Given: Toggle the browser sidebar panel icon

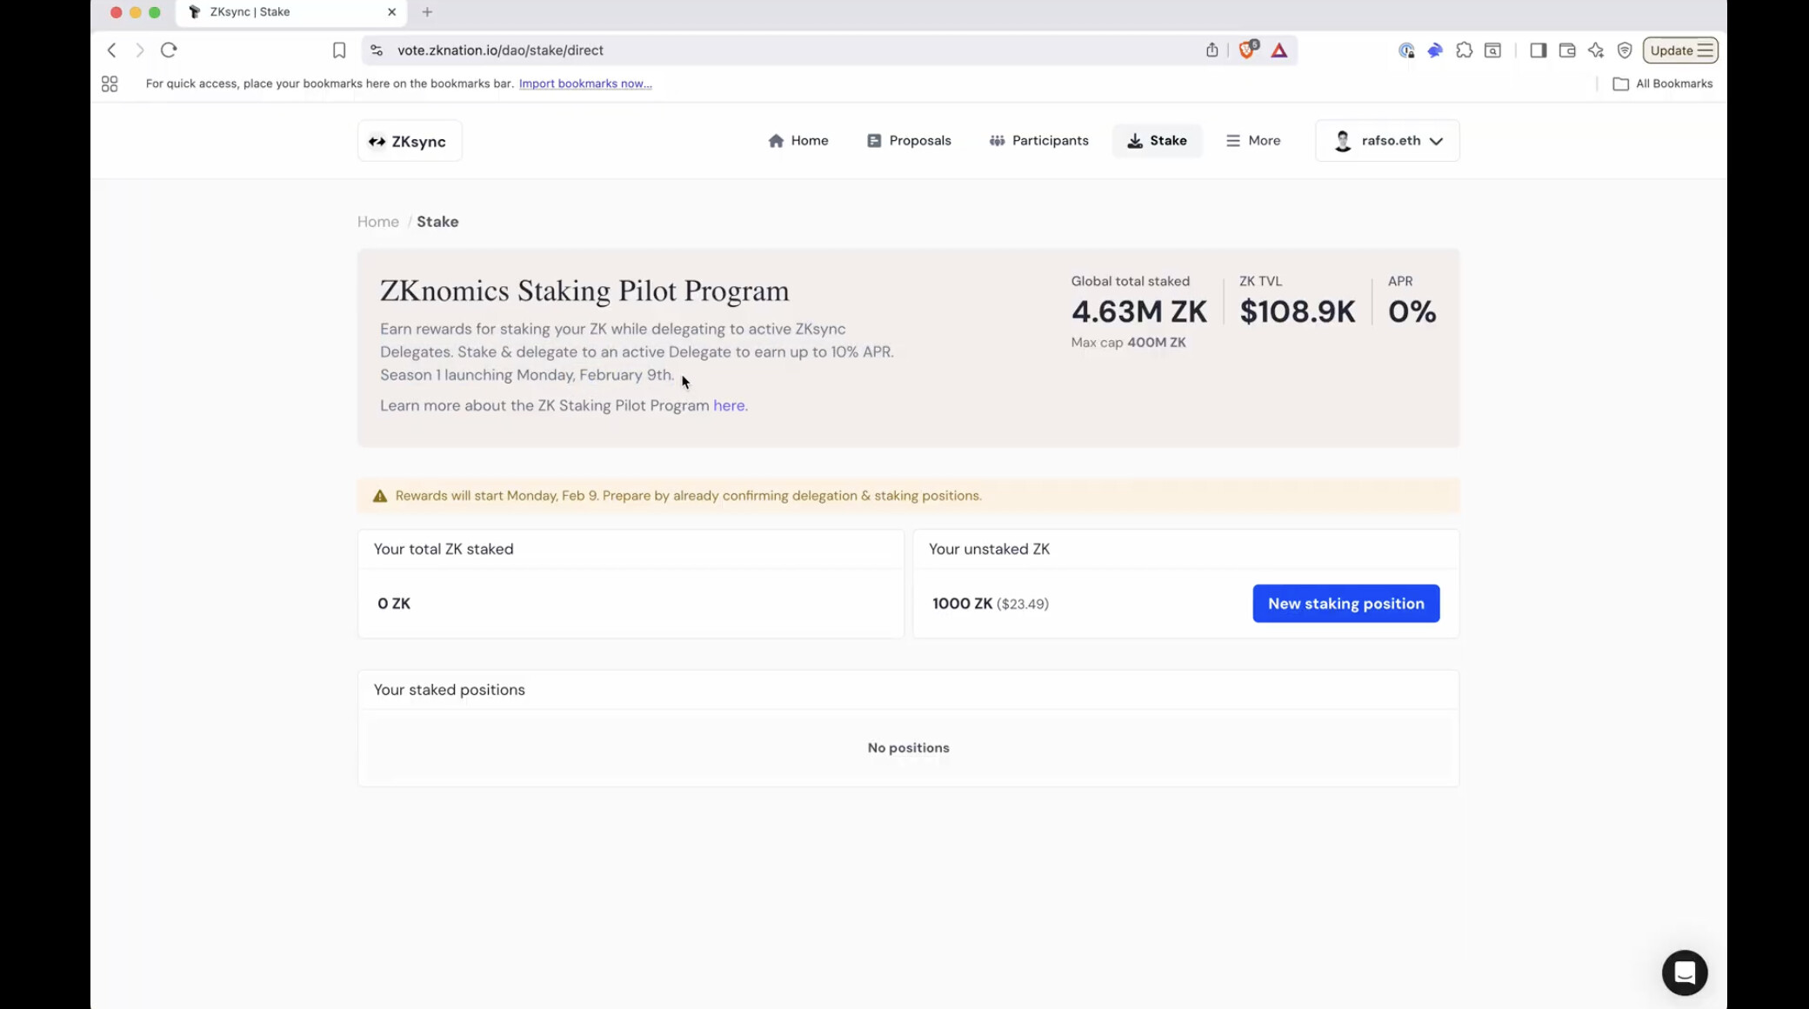Looking at the screenshot, I should (x=1538, y=50).
